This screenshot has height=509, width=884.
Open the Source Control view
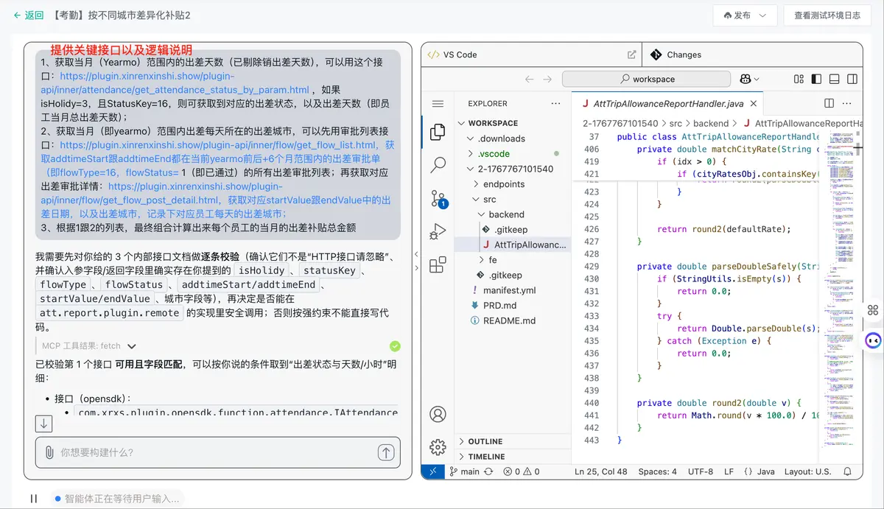pyautogui.click(x=438, y=197)
